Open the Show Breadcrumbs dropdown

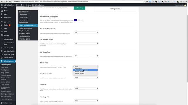[86, 78]
